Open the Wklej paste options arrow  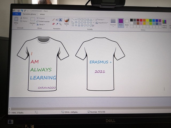[16, 25]
